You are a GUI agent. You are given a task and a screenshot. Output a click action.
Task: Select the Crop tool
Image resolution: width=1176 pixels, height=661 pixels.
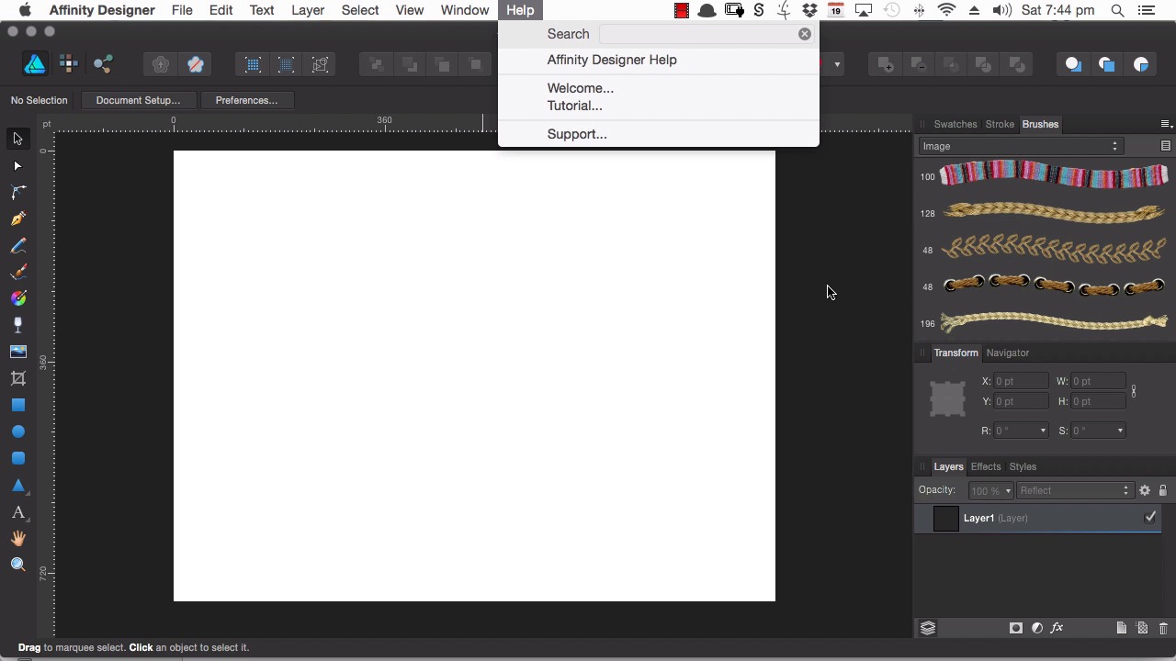pyautogui.click(x=17, y=378)
